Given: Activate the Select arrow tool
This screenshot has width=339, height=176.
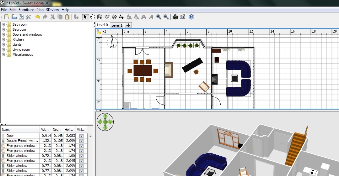Looking at the screenshot, I should (x=85, y=17).
